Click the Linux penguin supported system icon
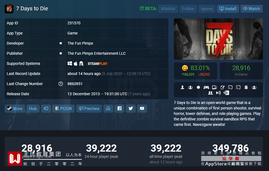 [81, 63]
